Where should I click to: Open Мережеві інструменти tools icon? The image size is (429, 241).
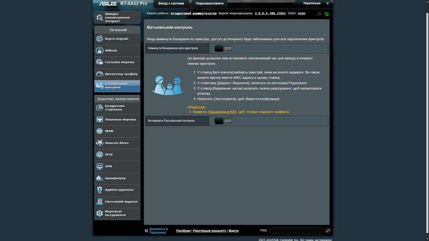point(99,214)
